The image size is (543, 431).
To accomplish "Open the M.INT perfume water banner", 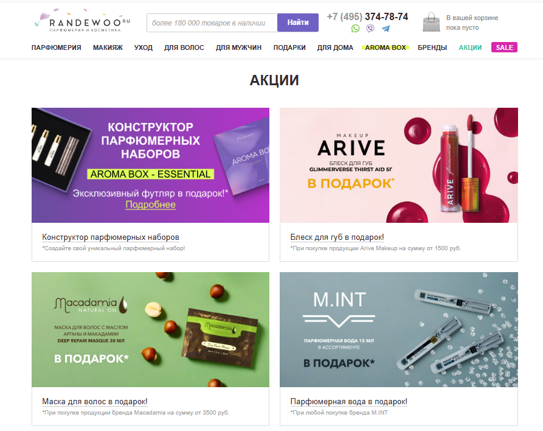I will pyautogui.click(x=399, y=329).
